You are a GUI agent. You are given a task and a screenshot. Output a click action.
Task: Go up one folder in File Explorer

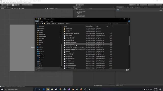tap(43, 24)
